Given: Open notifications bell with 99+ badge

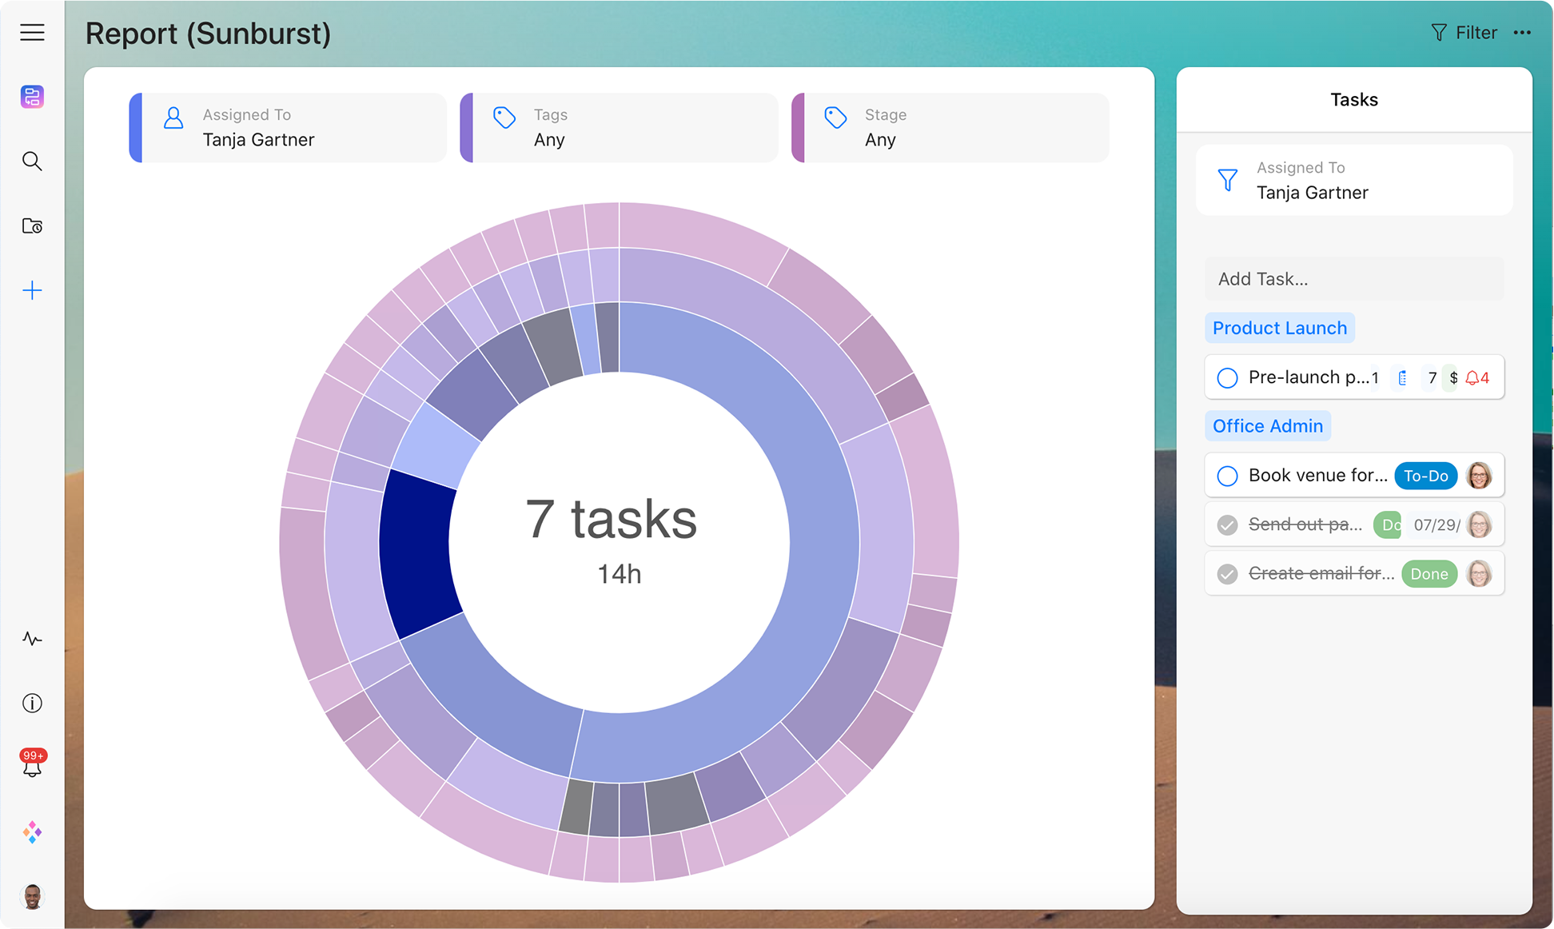Looking at the screenshot, I should point(32,765).
